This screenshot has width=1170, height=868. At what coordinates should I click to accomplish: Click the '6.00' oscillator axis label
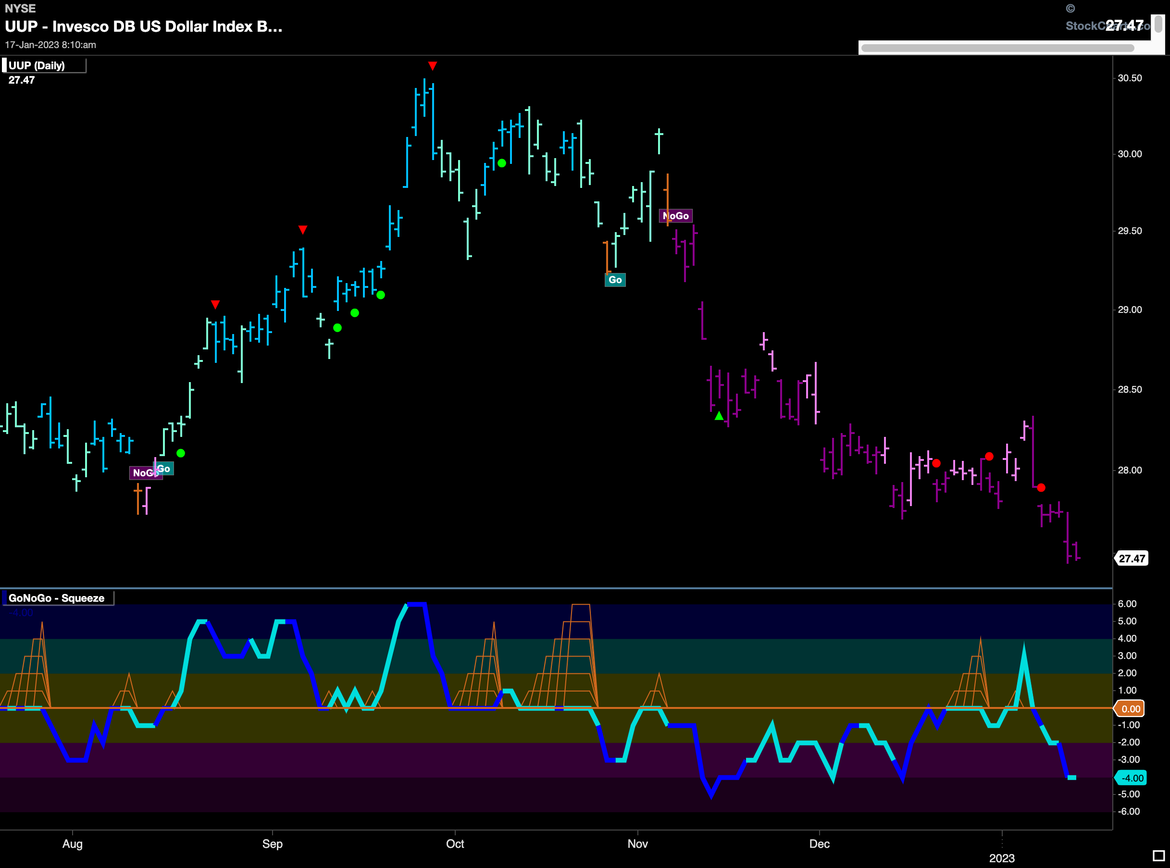pyautogui.click(x=1127, y=604)
